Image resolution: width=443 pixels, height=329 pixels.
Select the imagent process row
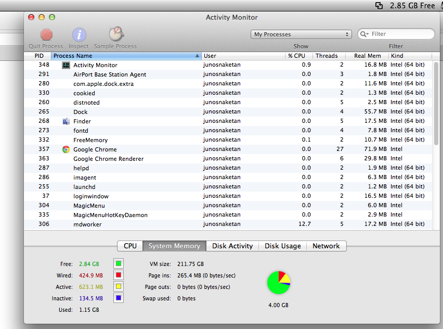coord(228,177)
